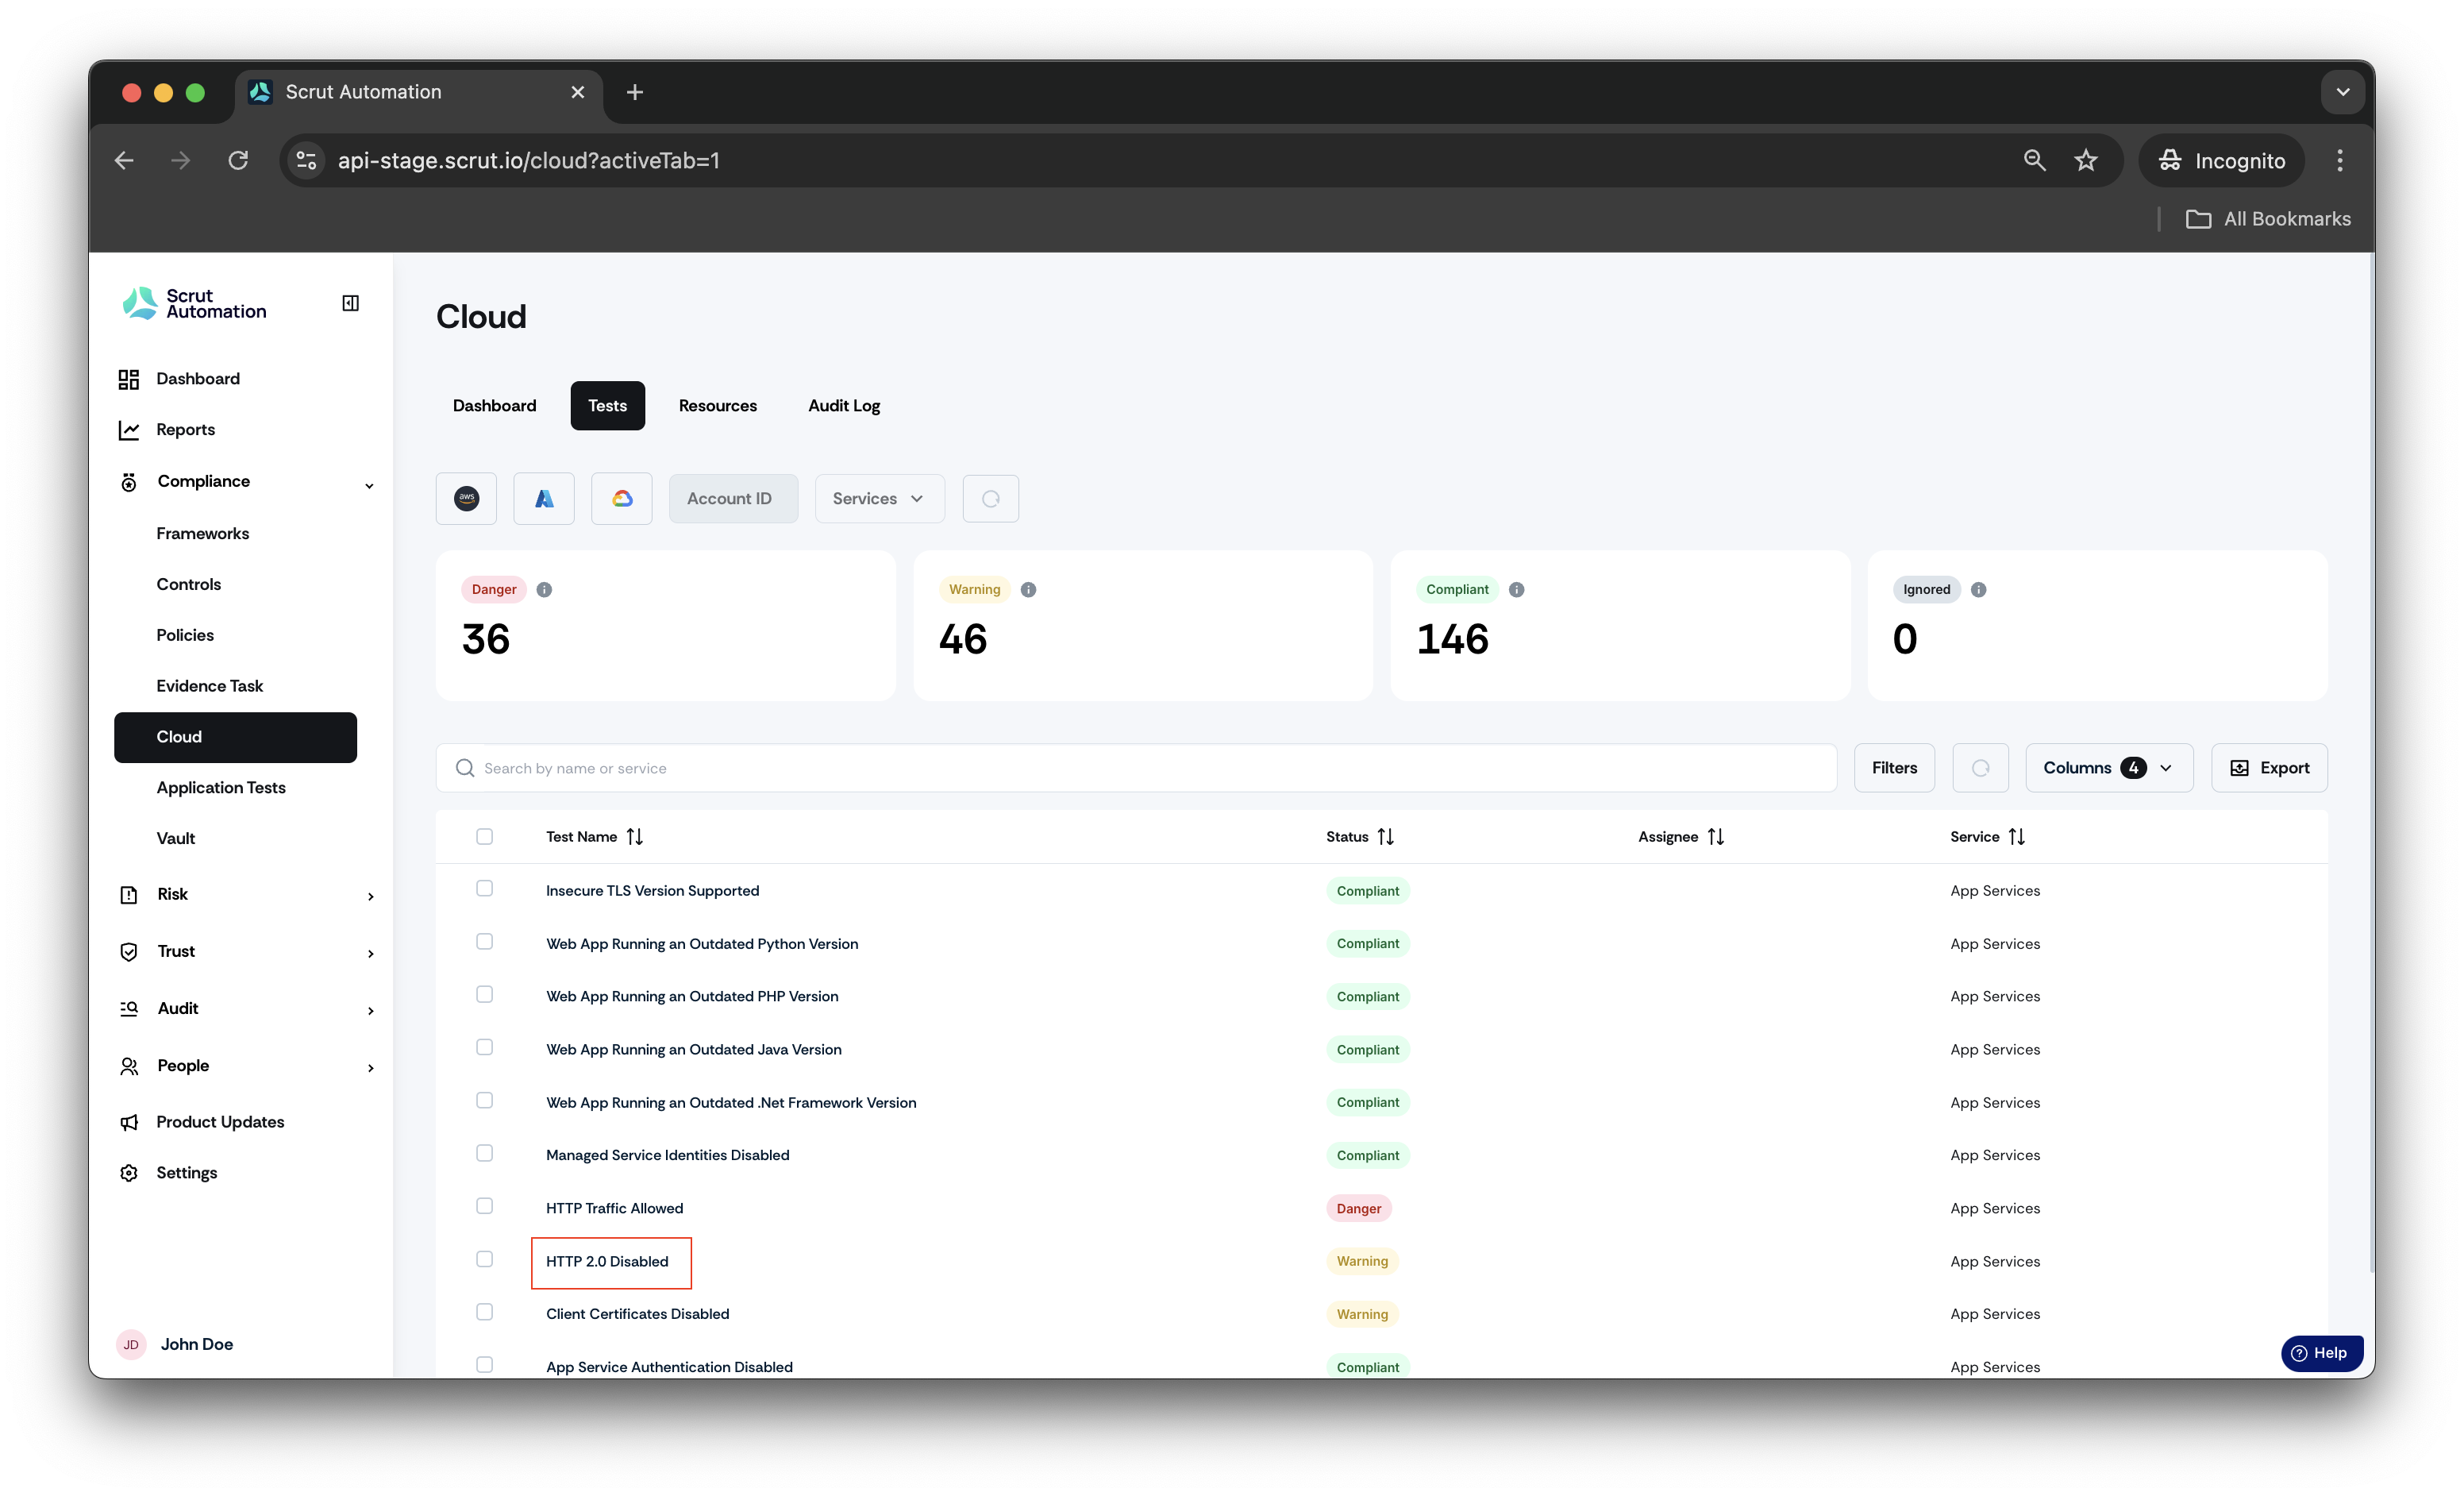View site information icon in address bar
The height and width of the screenshot is (1496, 2464).
click(x=307, y=160)
